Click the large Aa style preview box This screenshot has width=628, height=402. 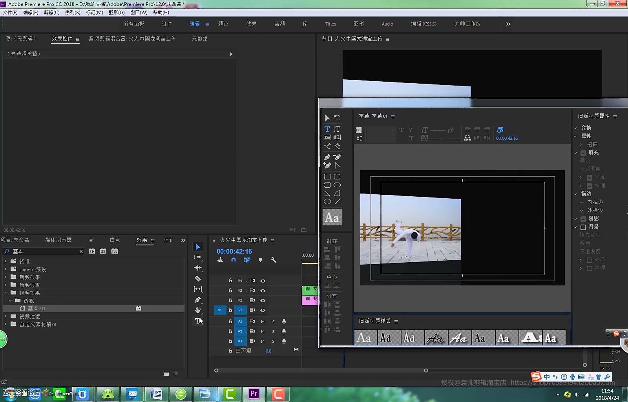tap(332, 217)
